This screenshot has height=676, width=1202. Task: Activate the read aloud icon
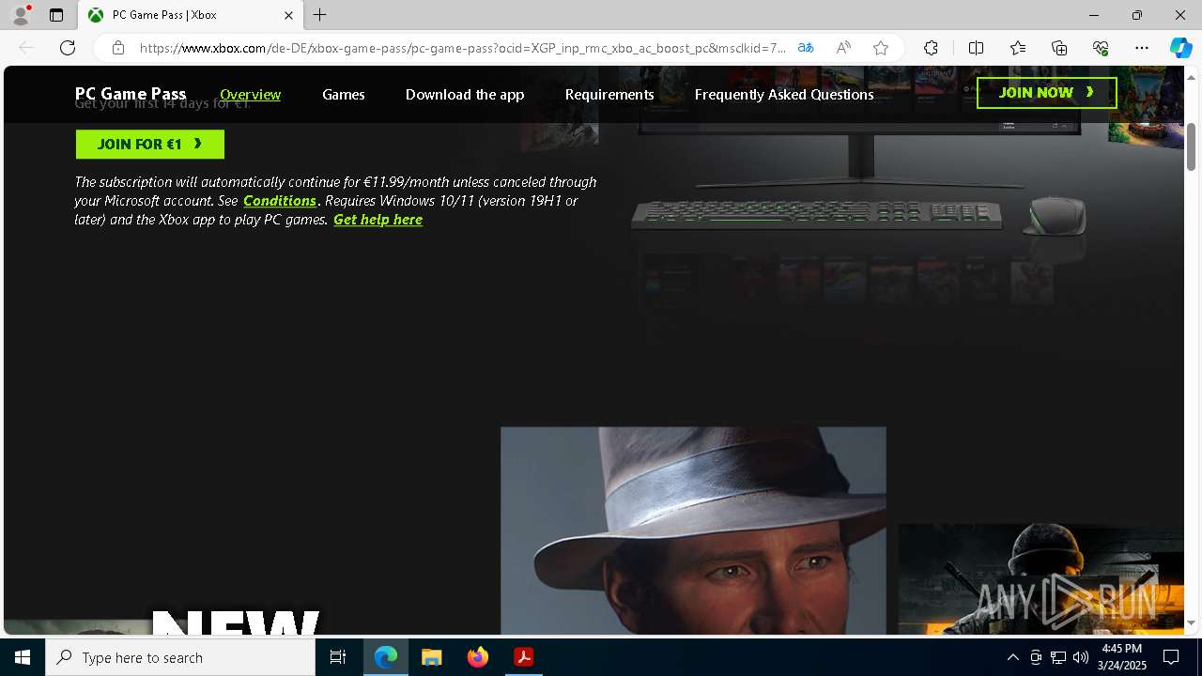tap(843, 48)
